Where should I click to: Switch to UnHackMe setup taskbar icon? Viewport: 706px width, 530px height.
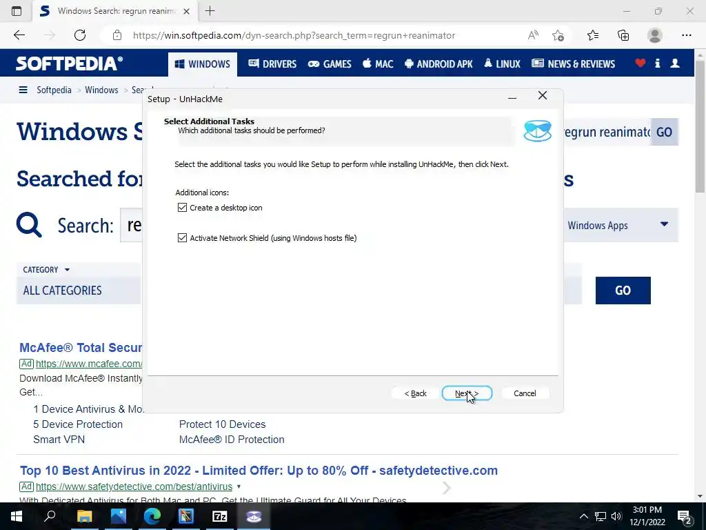(x=254, y=516)
